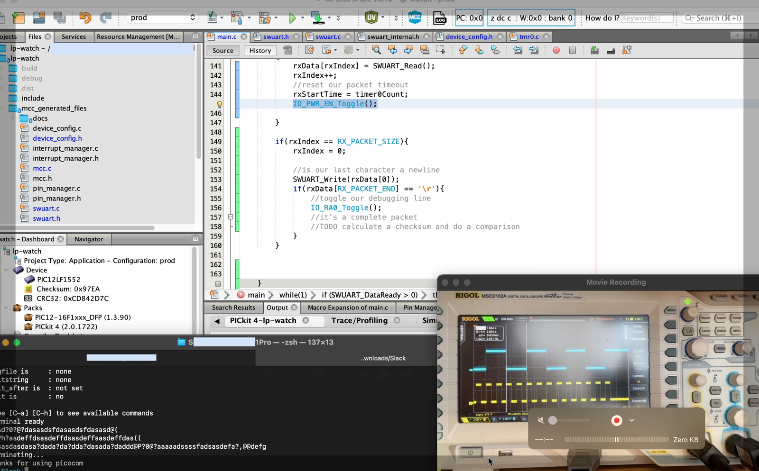Open the MCC Code Configurator

(415, 18)
